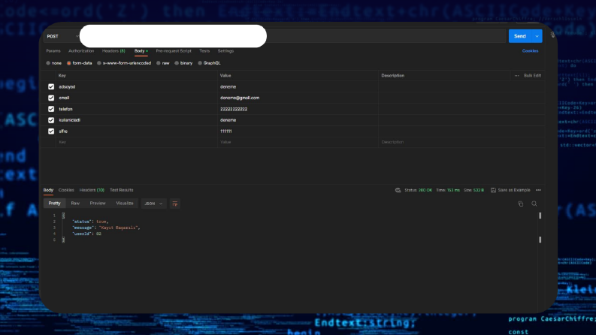Click the Bulk Edit link
This screenshot has height=335, width=596.
[x=532, y=76]
